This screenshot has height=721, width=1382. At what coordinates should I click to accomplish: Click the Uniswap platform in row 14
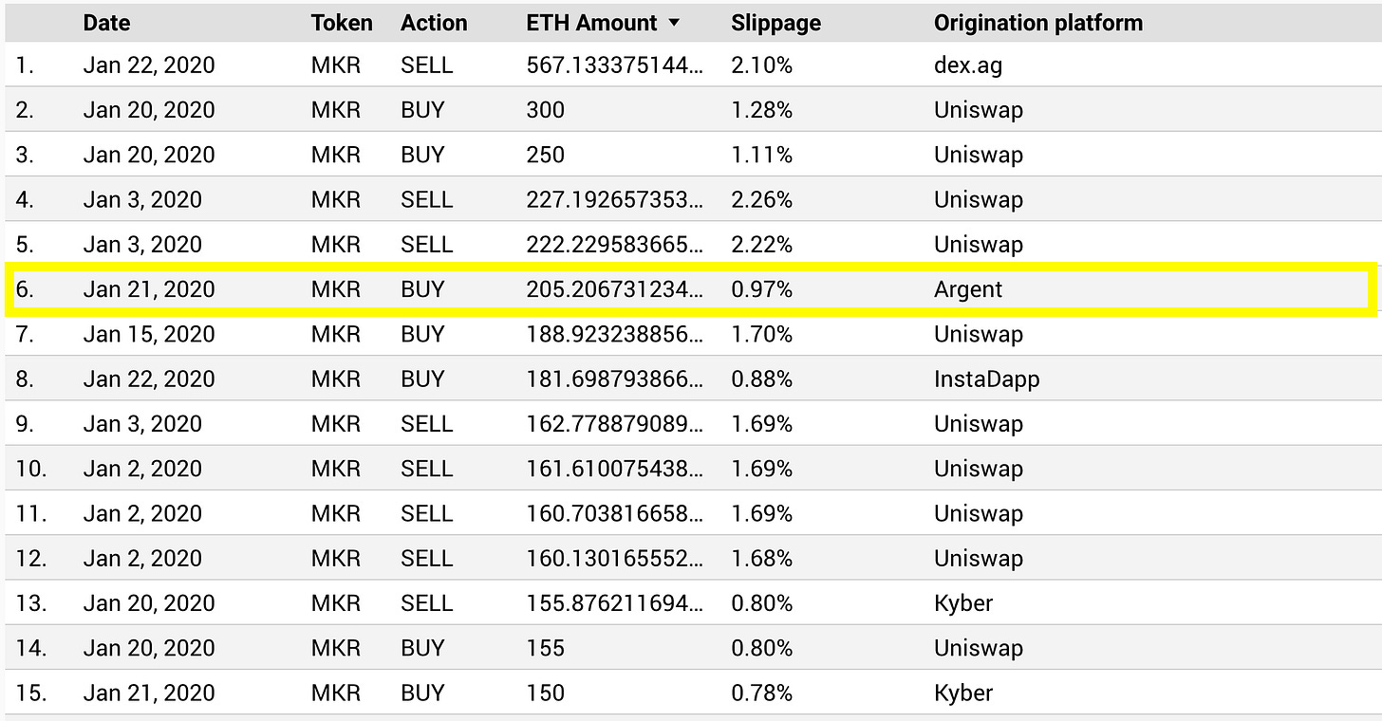coord(979,648)
